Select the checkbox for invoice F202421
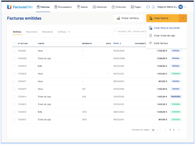The width and height of the screenshot is (196, 145). point(14,51)
